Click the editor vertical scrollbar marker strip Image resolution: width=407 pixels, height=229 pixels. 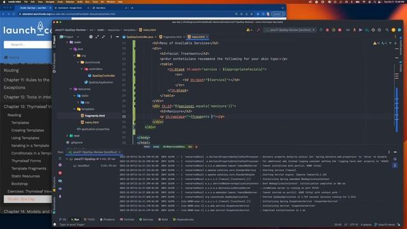397,90
